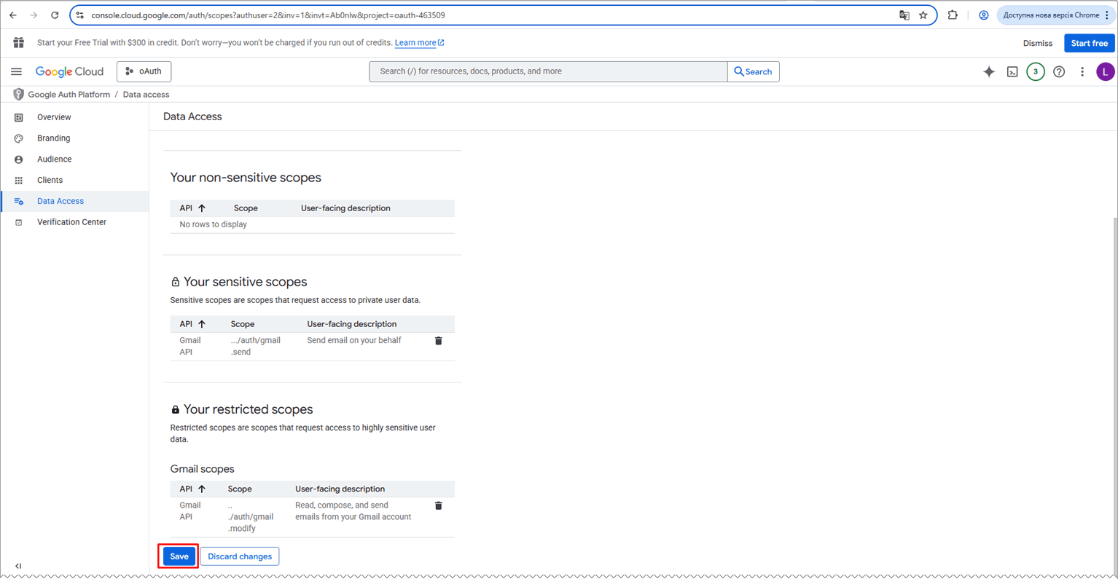Open Gemini sparkle assistant icon
Viewport: 1118px width, 579px height.
point(989,71)
